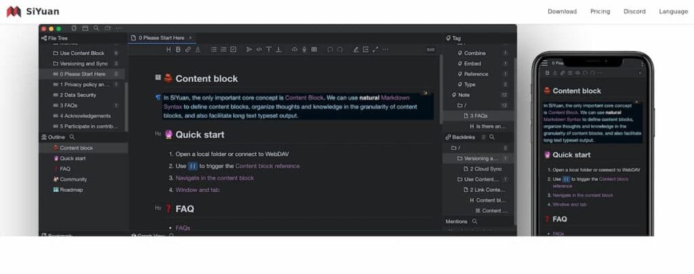Click the fullscreen expand icon in editor toolbar

tap(375, 49)
